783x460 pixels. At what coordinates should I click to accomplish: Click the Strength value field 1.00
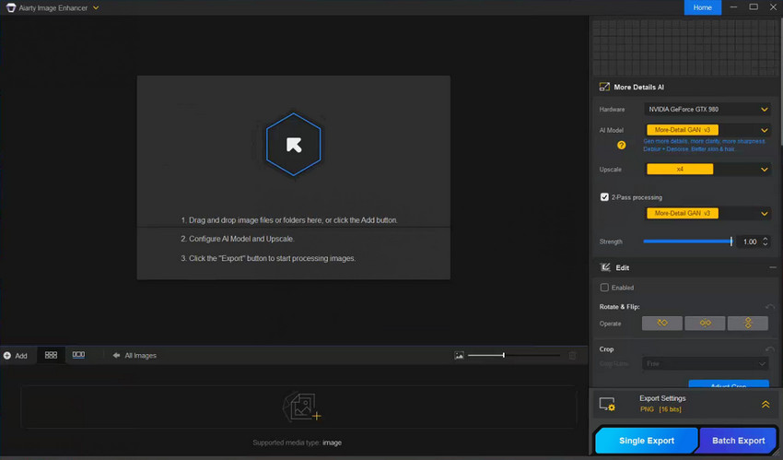[x=750, y=242]
